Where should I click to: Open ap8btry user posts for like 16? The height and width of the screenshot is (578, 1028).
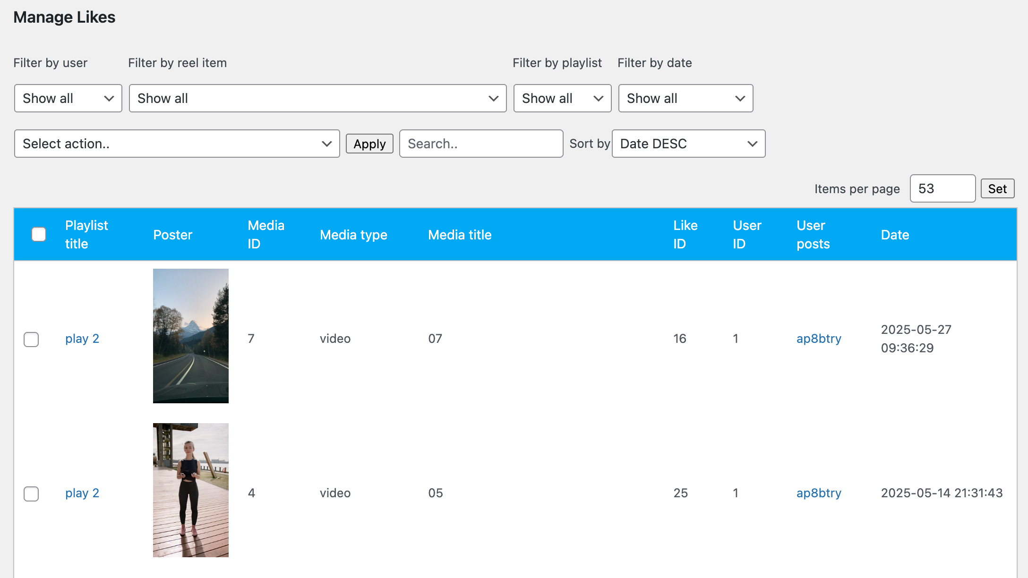(x=819, y=339)
